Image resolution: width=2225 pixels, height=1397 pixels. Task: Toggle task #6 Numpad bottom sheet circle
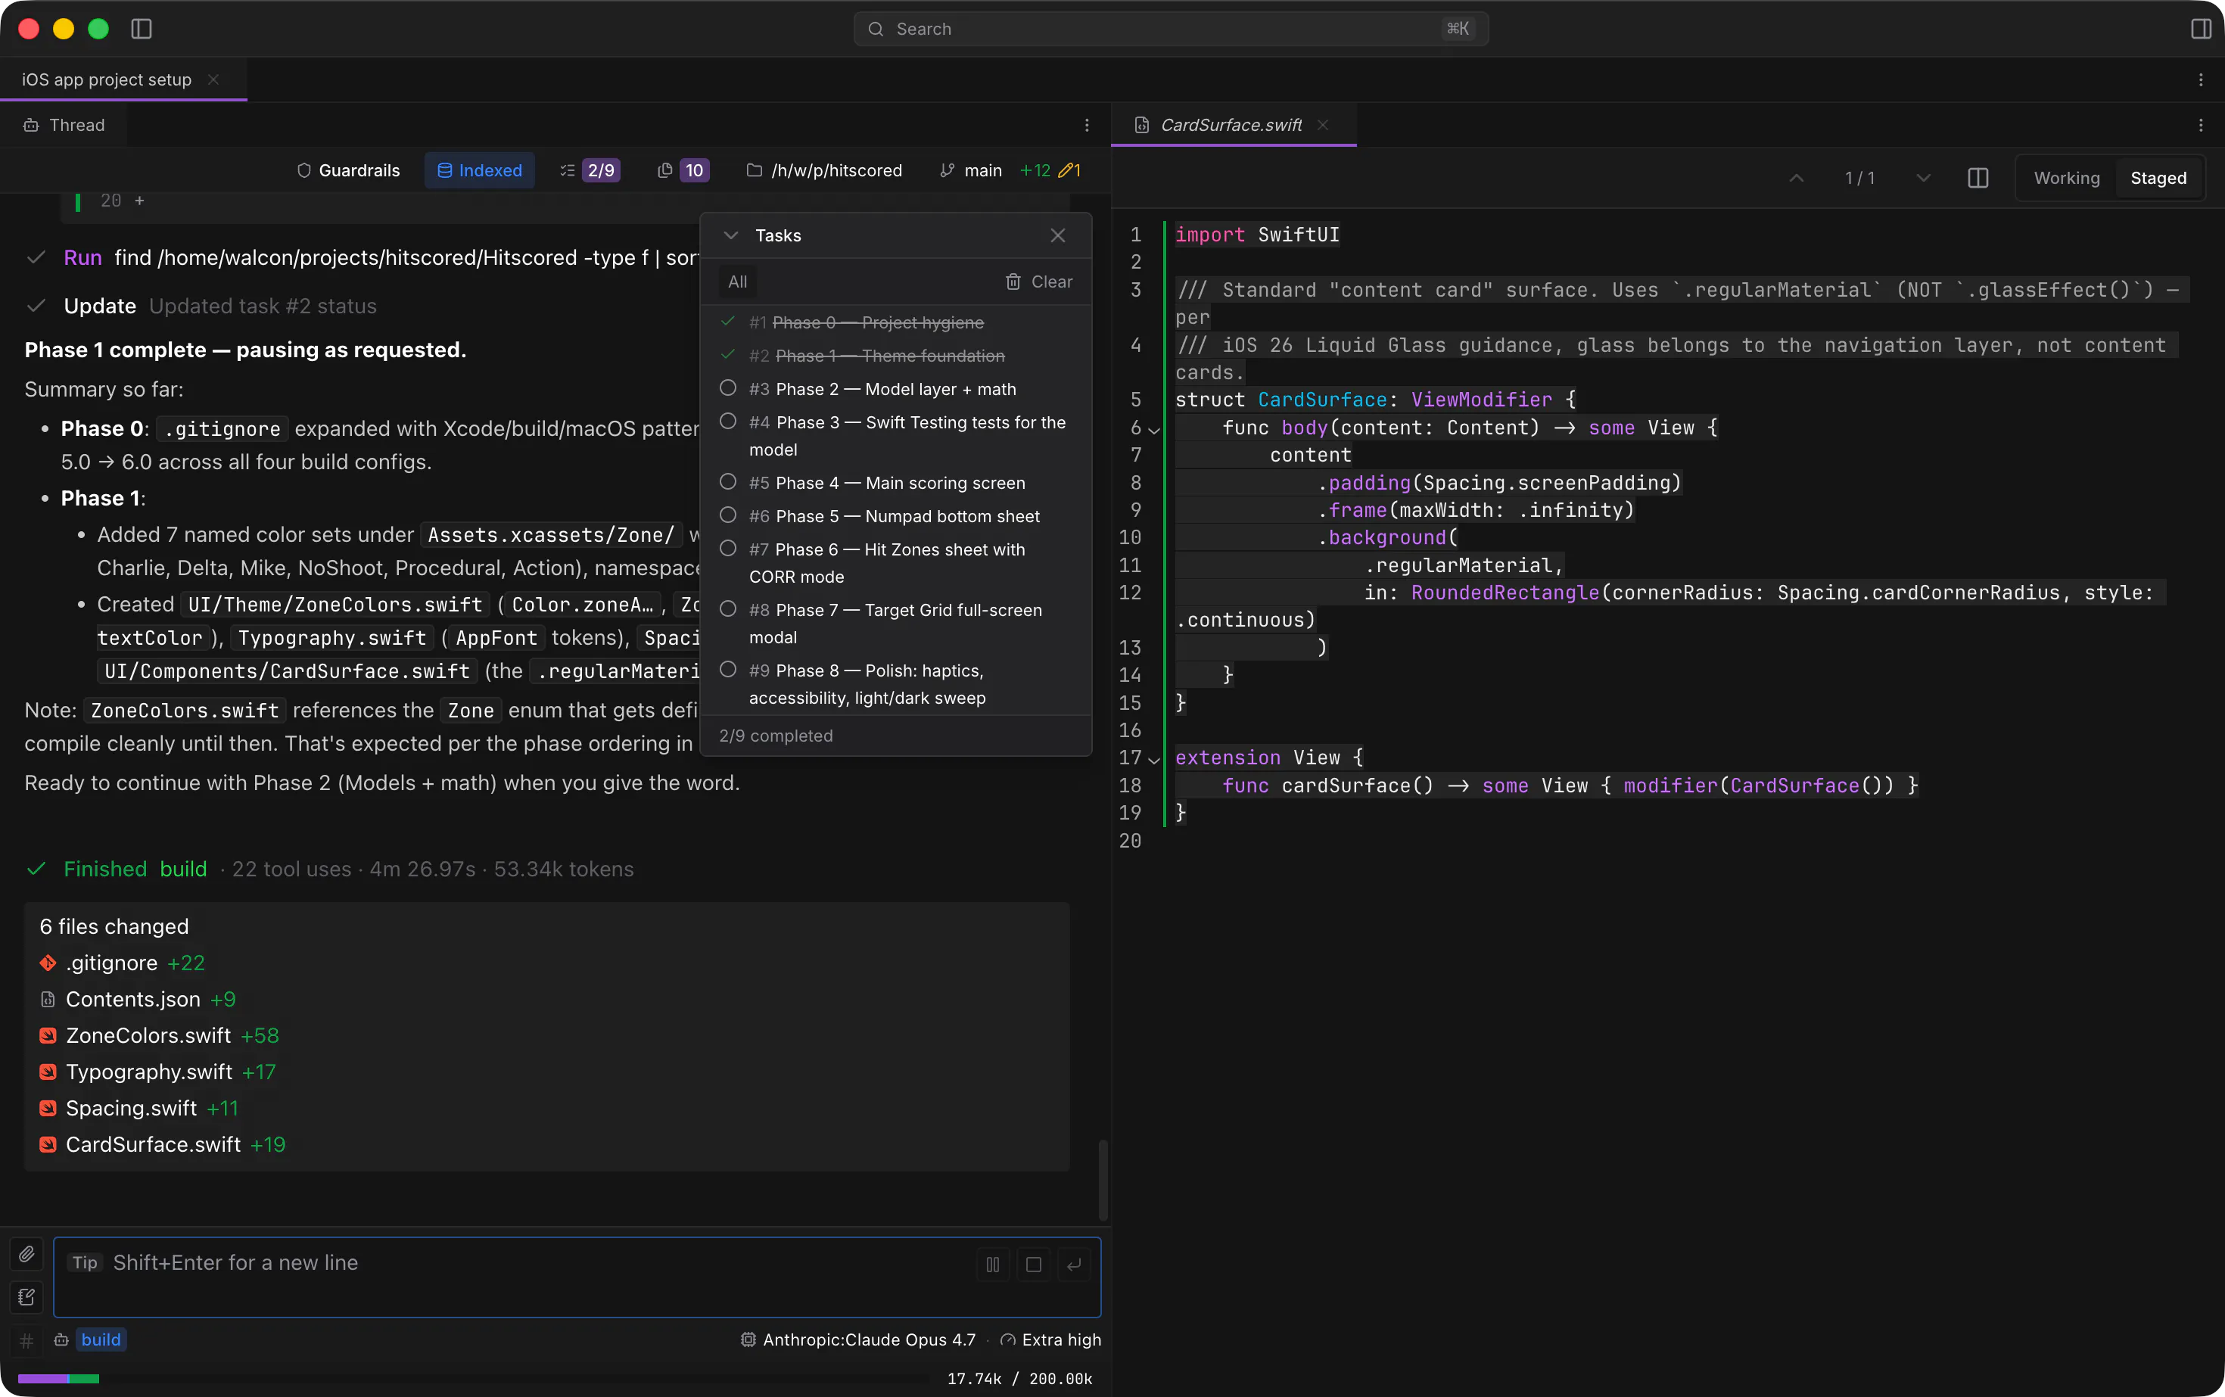[x=728, y=515]
